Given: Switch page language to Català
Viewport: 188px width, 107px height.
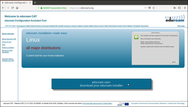Looking at the screenshot, I should [x=27, y=26].
